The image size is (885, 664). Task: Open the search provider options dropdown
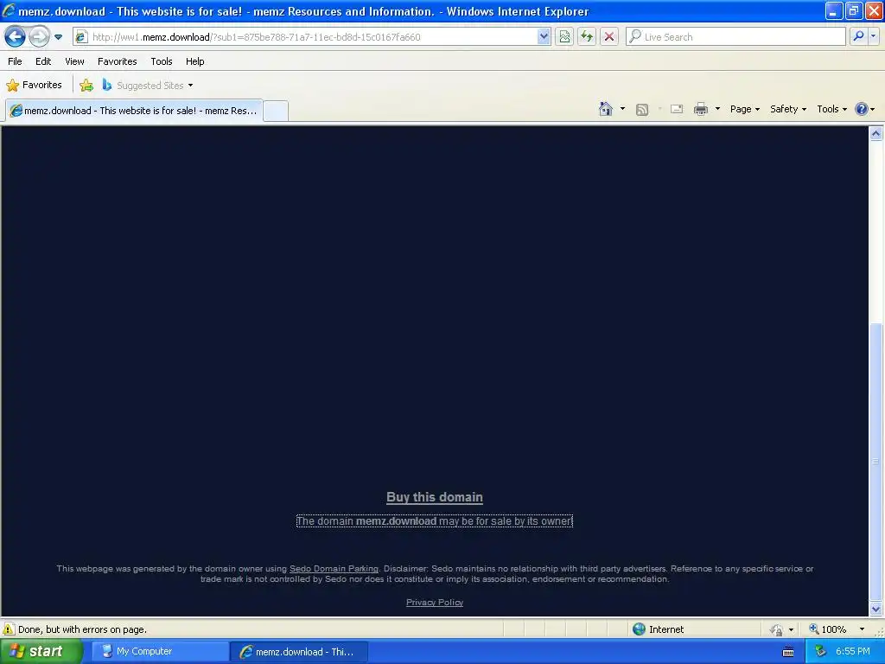[873, 36]
